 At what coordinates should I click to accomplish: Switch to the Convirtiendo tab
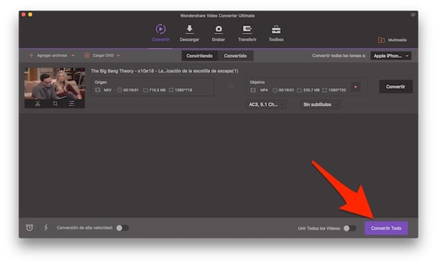click(x=200, y=56)
